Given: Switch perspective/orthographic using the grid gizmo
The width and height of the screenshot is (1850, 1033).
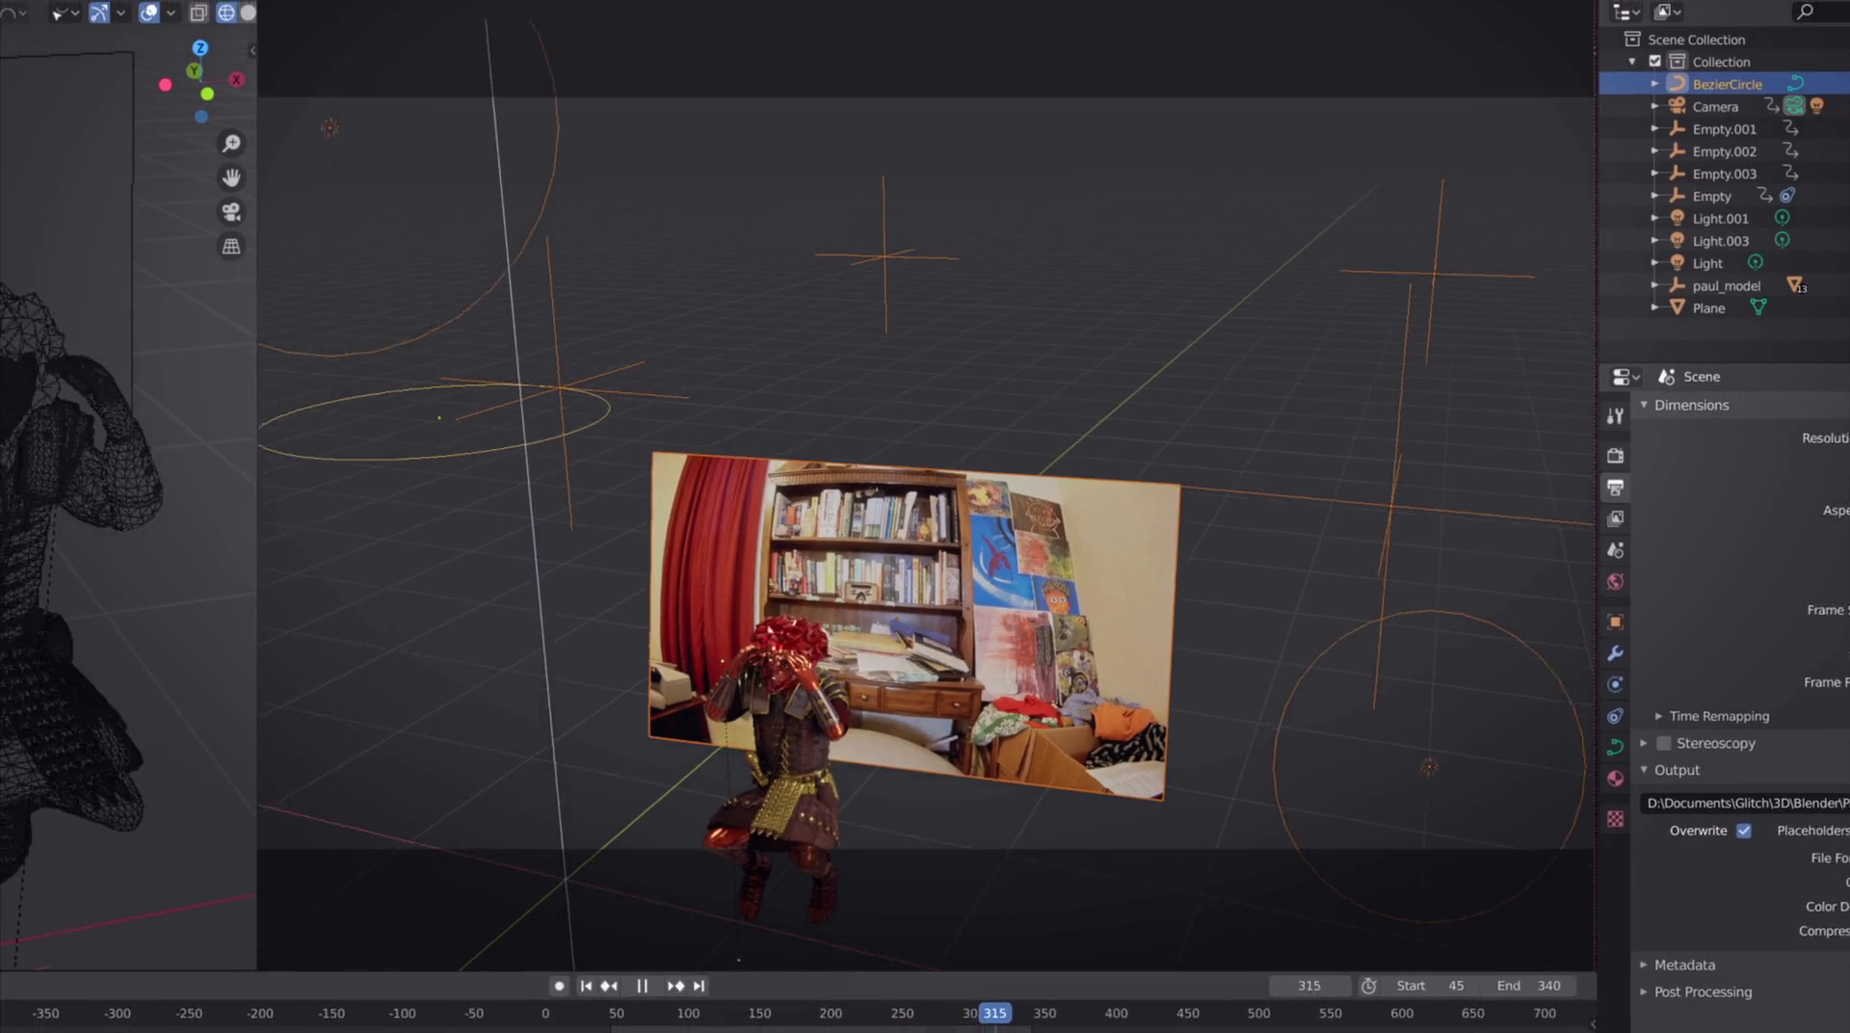Looking at the screenshot, I should pyautogui.click(x=231, y=247).
